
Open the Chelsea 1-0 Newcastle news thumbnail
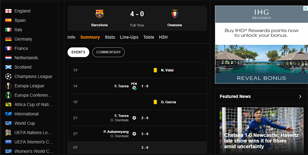click(261, 129)
